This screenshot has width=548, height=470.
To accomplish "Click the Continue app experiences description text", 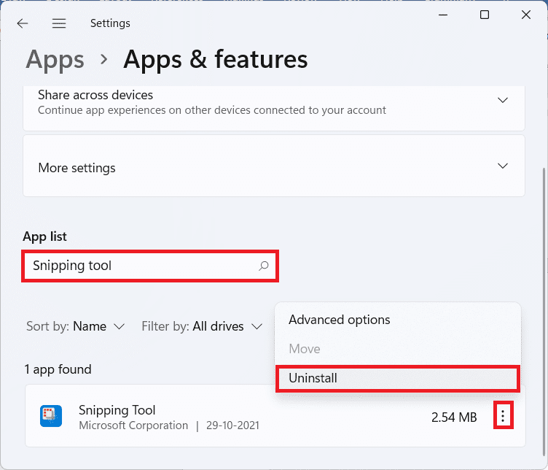I will (x=212, y=110).
